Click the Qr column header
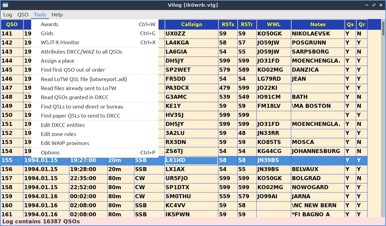 pos(362,24)
